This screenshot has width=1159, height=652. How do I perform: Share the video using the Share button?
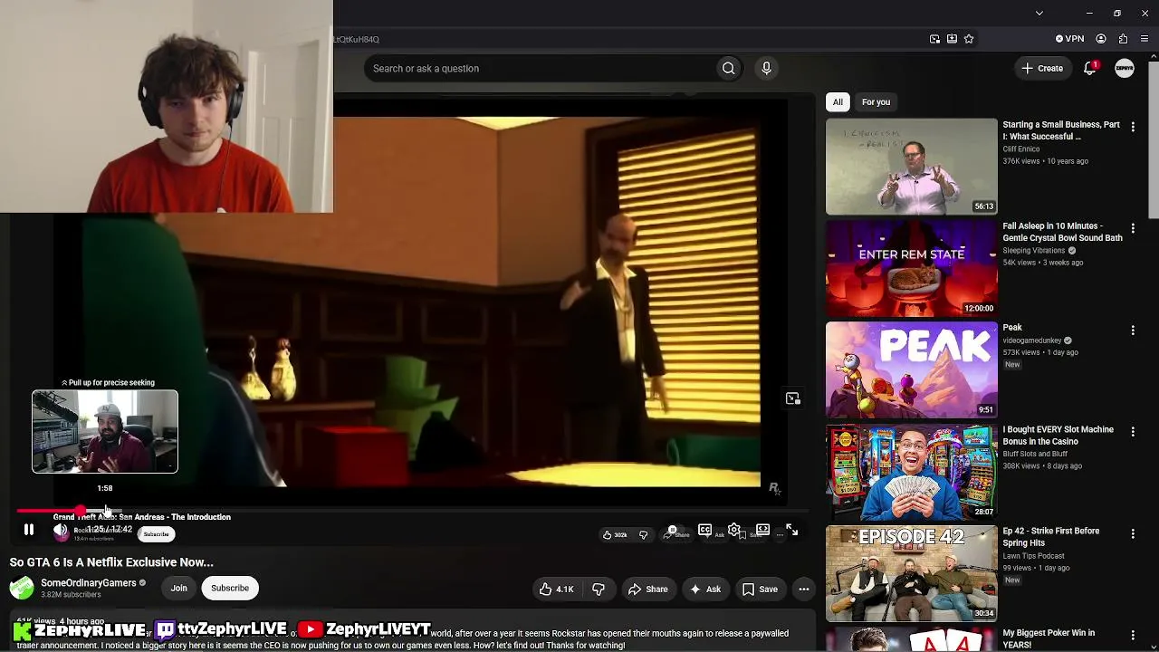click(x=648, y=590)
